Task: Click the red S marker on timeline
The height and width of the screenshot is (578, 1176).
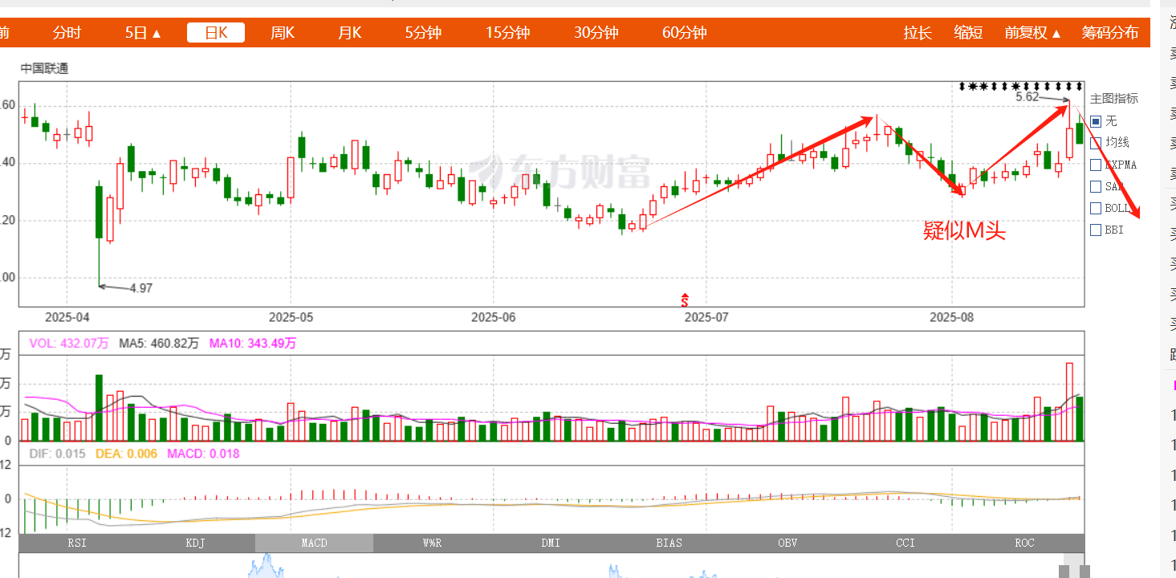Action: pyautogui.click(x=685, y=300)
